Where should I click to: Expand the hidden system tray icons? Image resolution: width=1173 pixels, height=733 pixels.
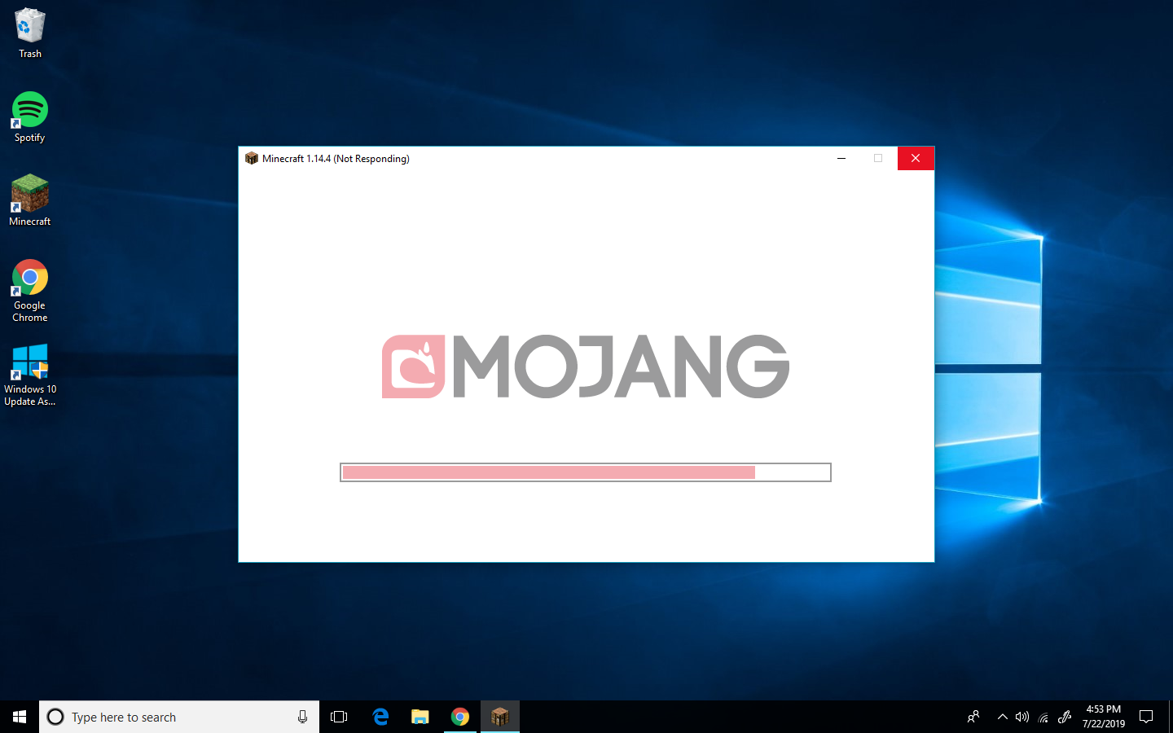[1003, 717]
